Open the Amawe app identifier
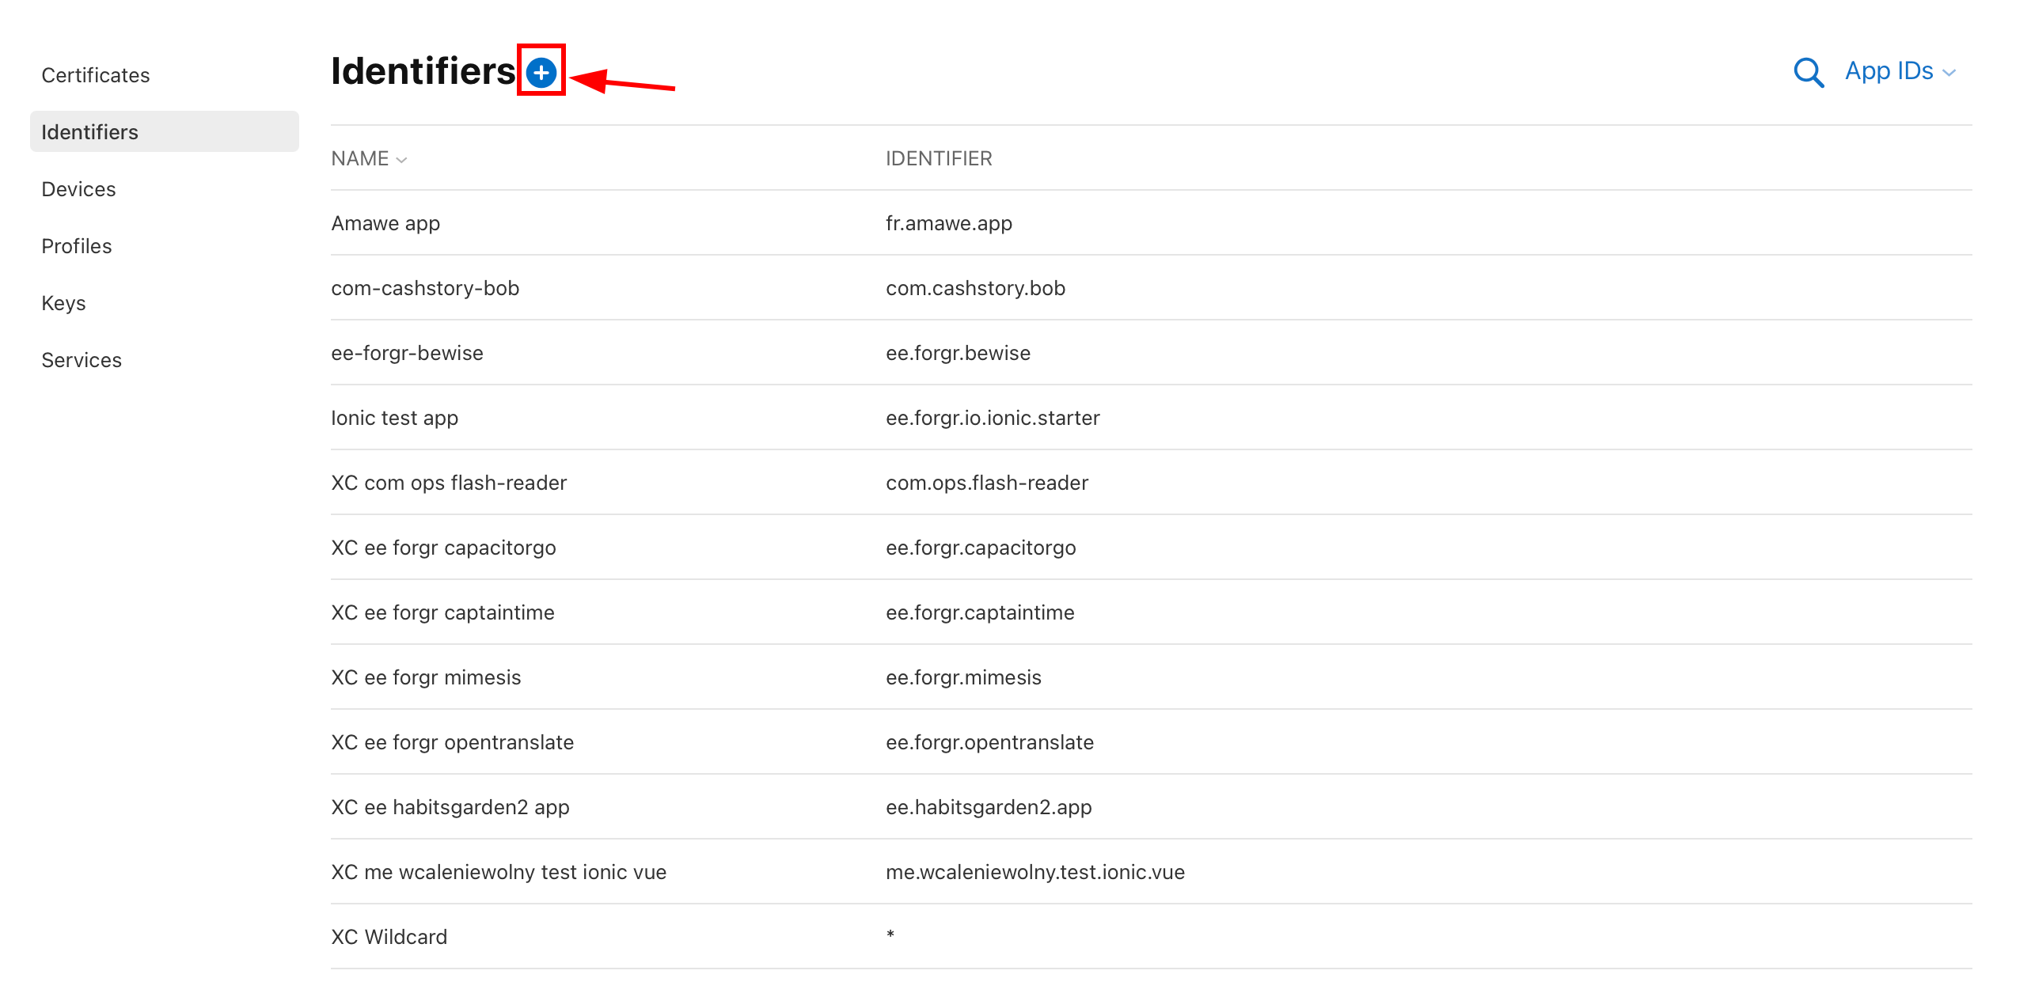 [x=385, y=222]
